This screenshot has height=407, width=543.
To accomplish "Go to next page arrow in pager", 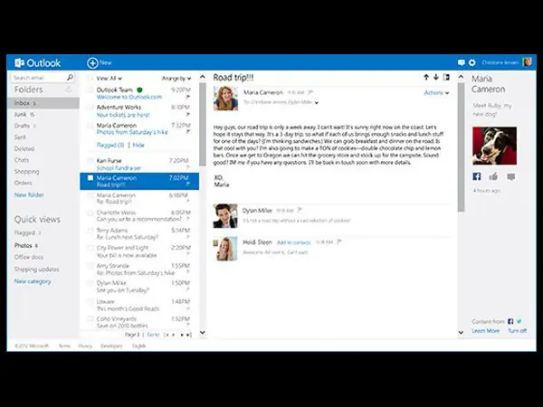I will [x=182, y=335].
